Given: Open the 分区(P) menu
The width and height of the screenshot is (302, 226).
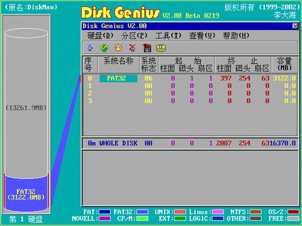Looking at the screenshot, I should point(134,36).
